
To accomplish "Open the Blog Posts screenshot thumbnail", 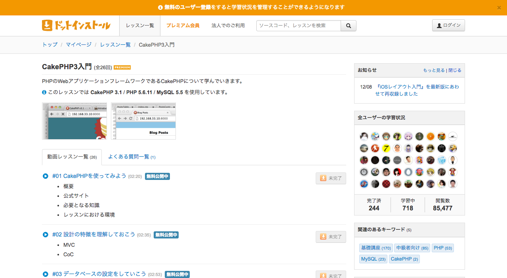I will point(143,121).
